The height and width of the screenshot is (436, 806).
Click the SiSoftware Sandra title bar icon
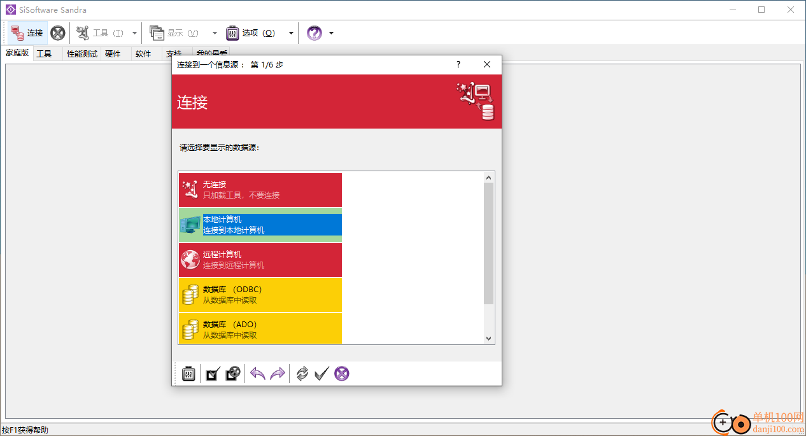[10, 10]
